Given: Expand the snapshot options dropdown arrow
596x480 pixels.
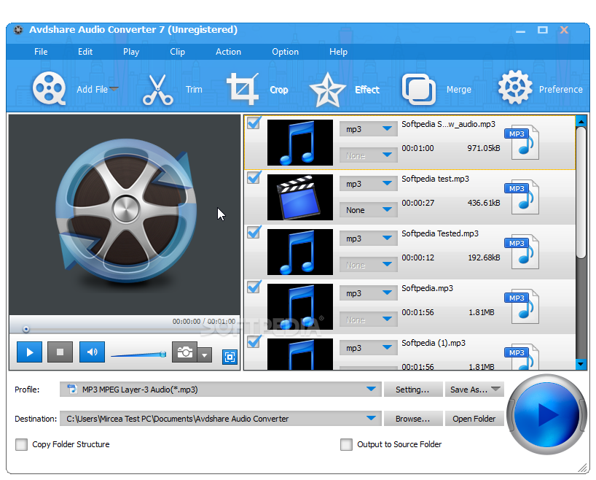Looking at the screenshot, I should click(x=205, y=355).
